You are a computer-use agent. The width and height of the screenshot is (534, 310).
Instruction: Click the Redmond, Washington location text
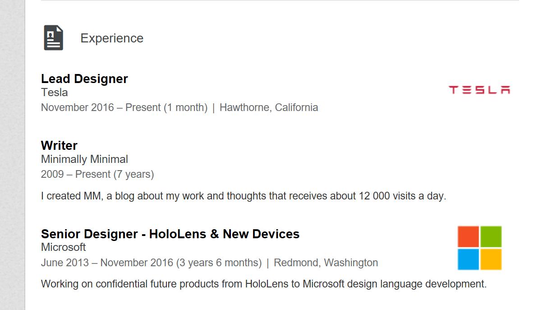pos(326,263)
